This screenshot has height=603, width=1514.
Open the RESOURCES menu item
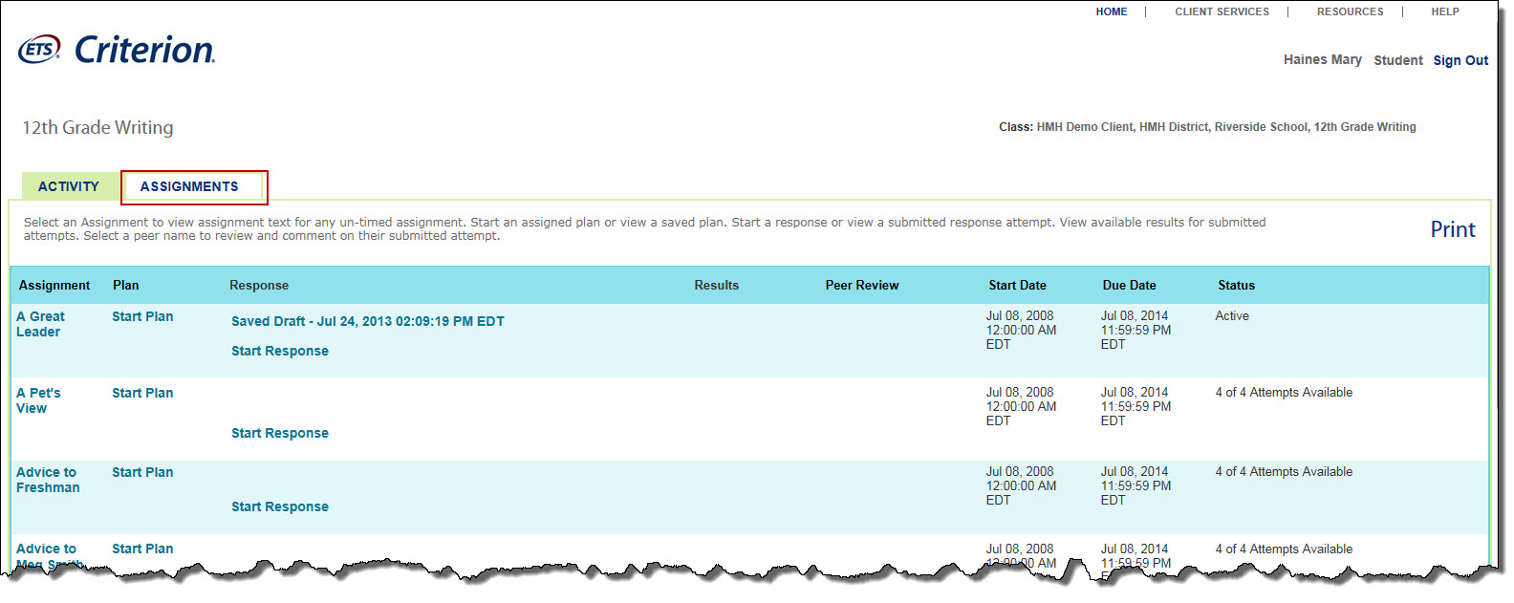pyautogui.click(x=1350, y=11)
